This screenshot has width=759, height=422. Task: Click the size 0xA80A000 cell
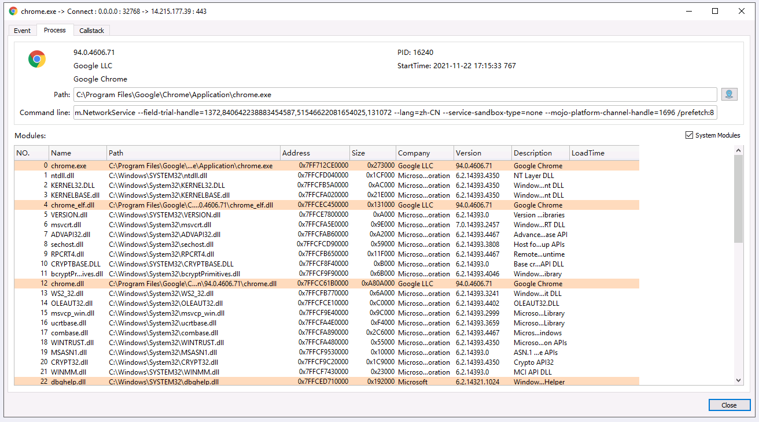(378, 284)
